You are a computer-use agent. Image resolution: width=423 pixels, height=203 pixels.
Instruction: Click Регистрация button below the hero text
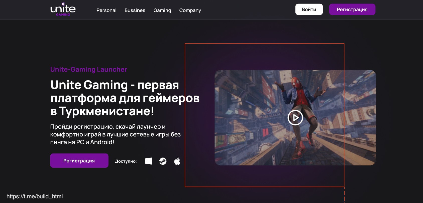point(79,160)
